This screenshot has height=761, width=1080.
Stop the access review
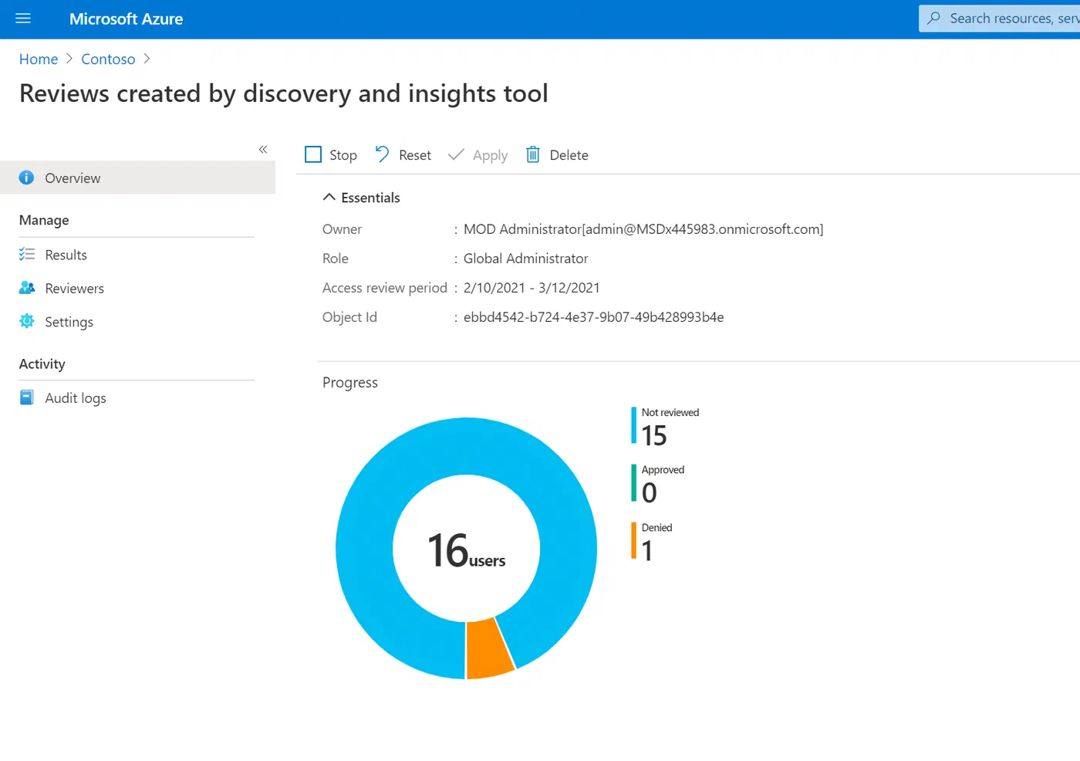coord(331,154)
